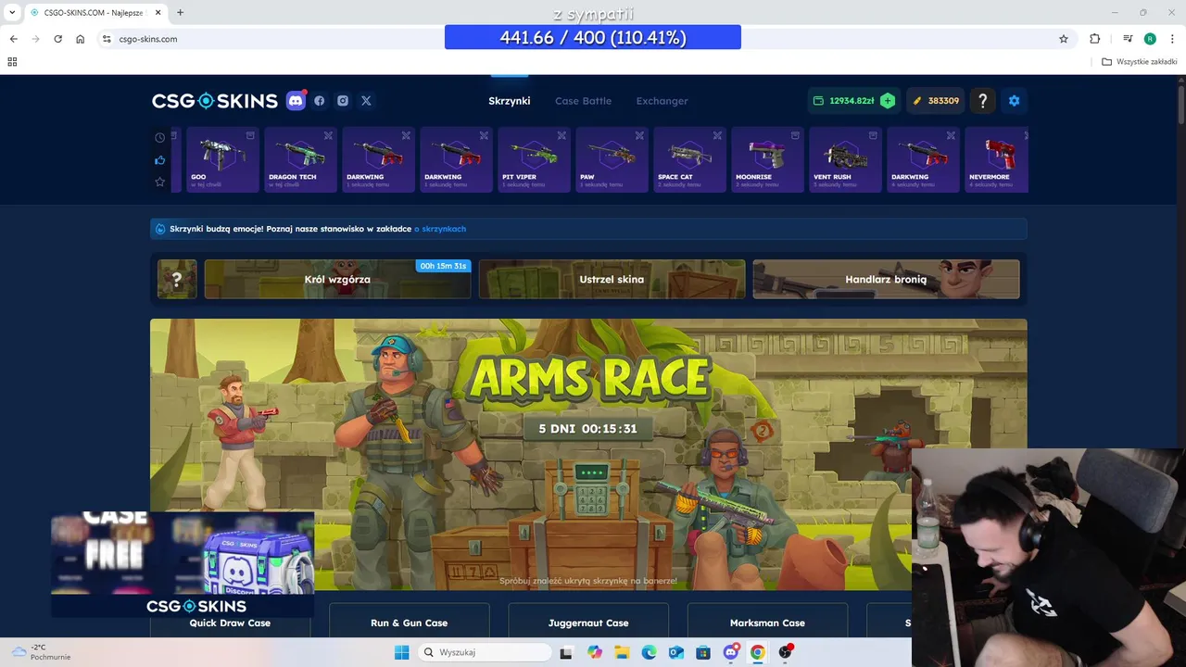
Task: Open the Copilot taskbar icon
Action: point(594,652)
